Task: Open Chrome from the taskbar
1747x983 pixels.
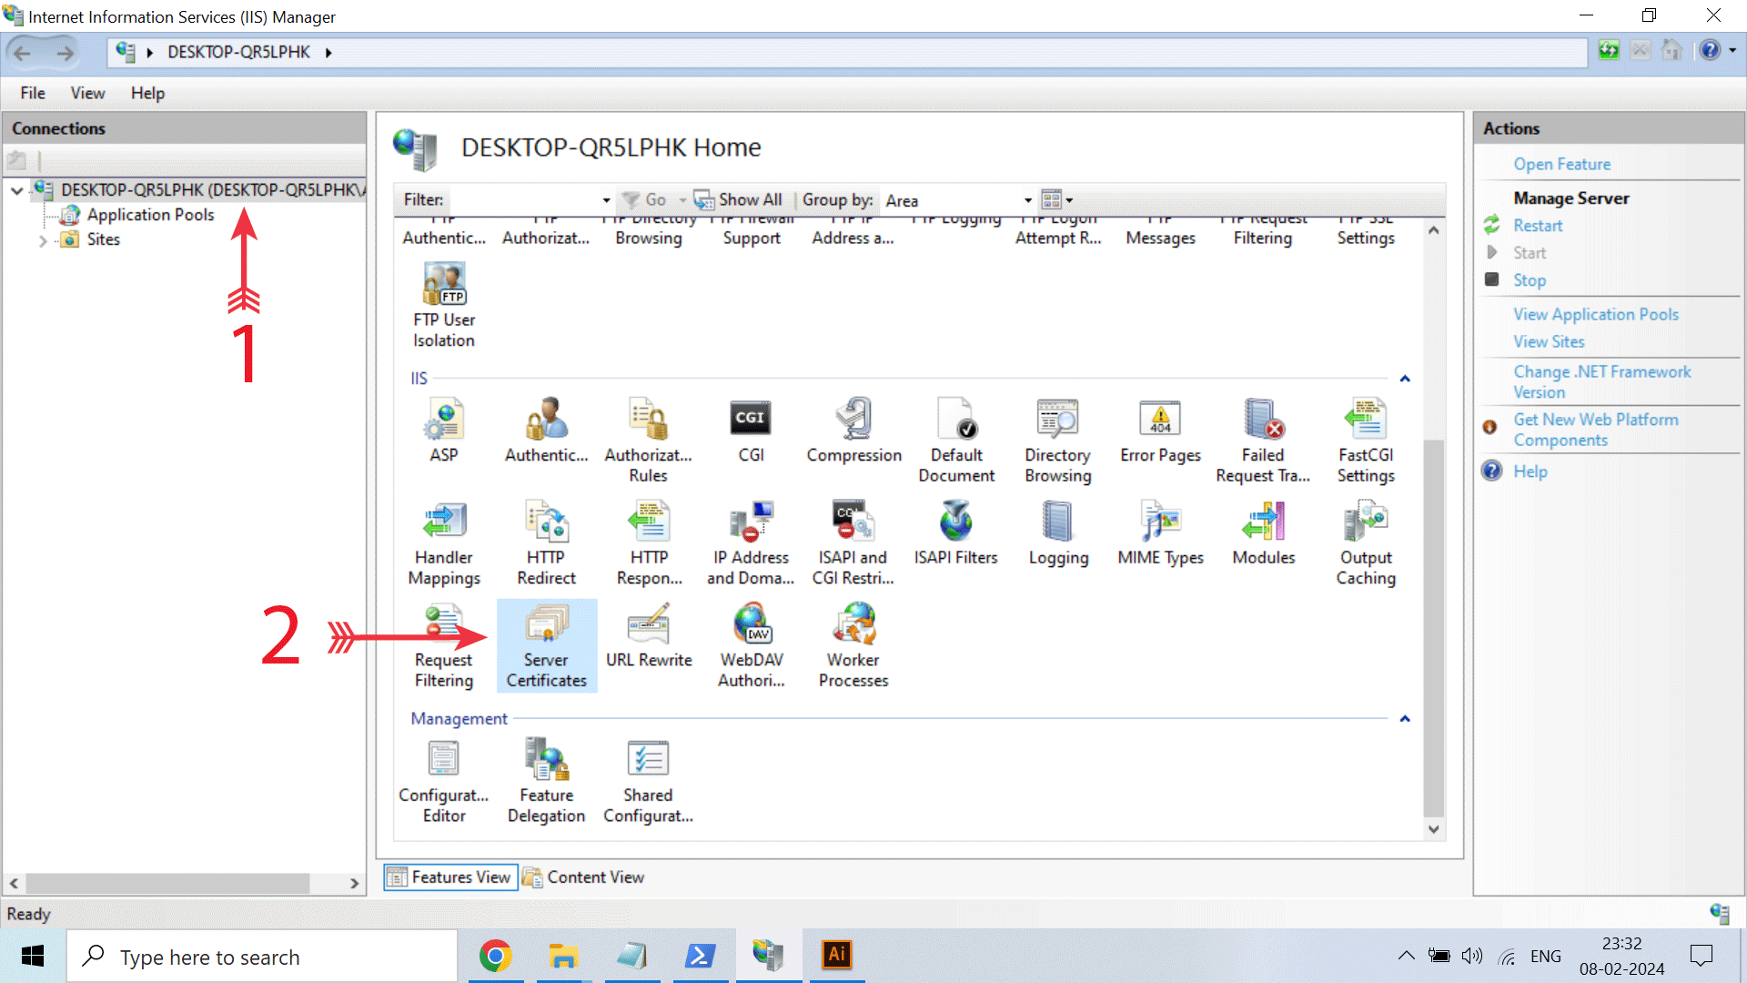Action: click(496, 956)
